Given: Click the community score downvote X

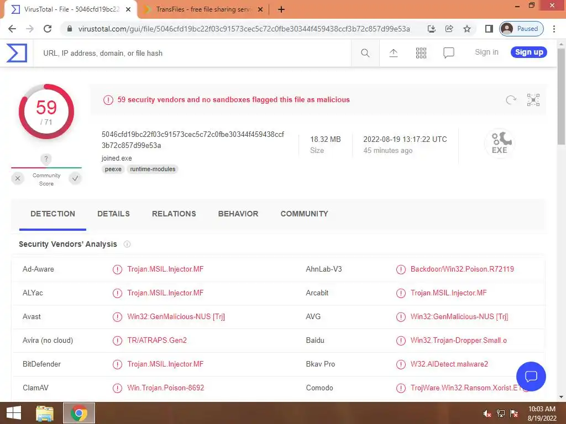Looking at the screenshot, I should [x=18, y=178].
